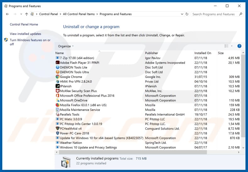Click the Adobe Flash Player icon
Viewport: 248px width, 172px height.
57,63
